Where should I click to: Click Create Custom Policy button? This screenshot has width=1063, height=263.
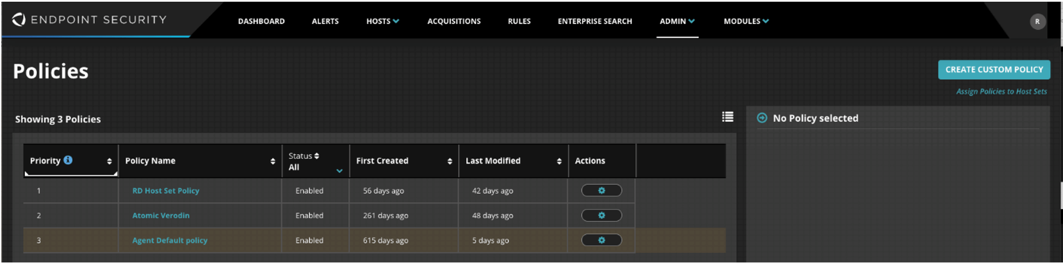(x=994, y=70)
